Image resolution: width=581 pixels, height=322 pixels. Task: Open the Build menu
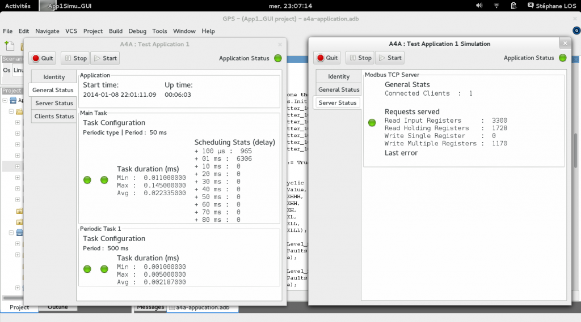[115, 31]
